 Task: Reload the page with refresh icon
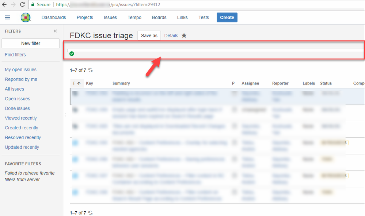[22, 4]
